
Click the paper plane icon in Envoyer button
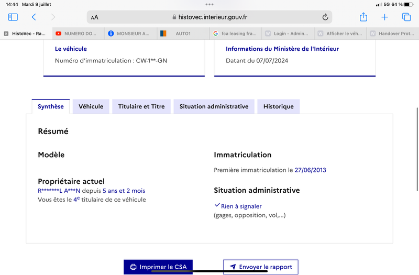(x=233, y=267)
